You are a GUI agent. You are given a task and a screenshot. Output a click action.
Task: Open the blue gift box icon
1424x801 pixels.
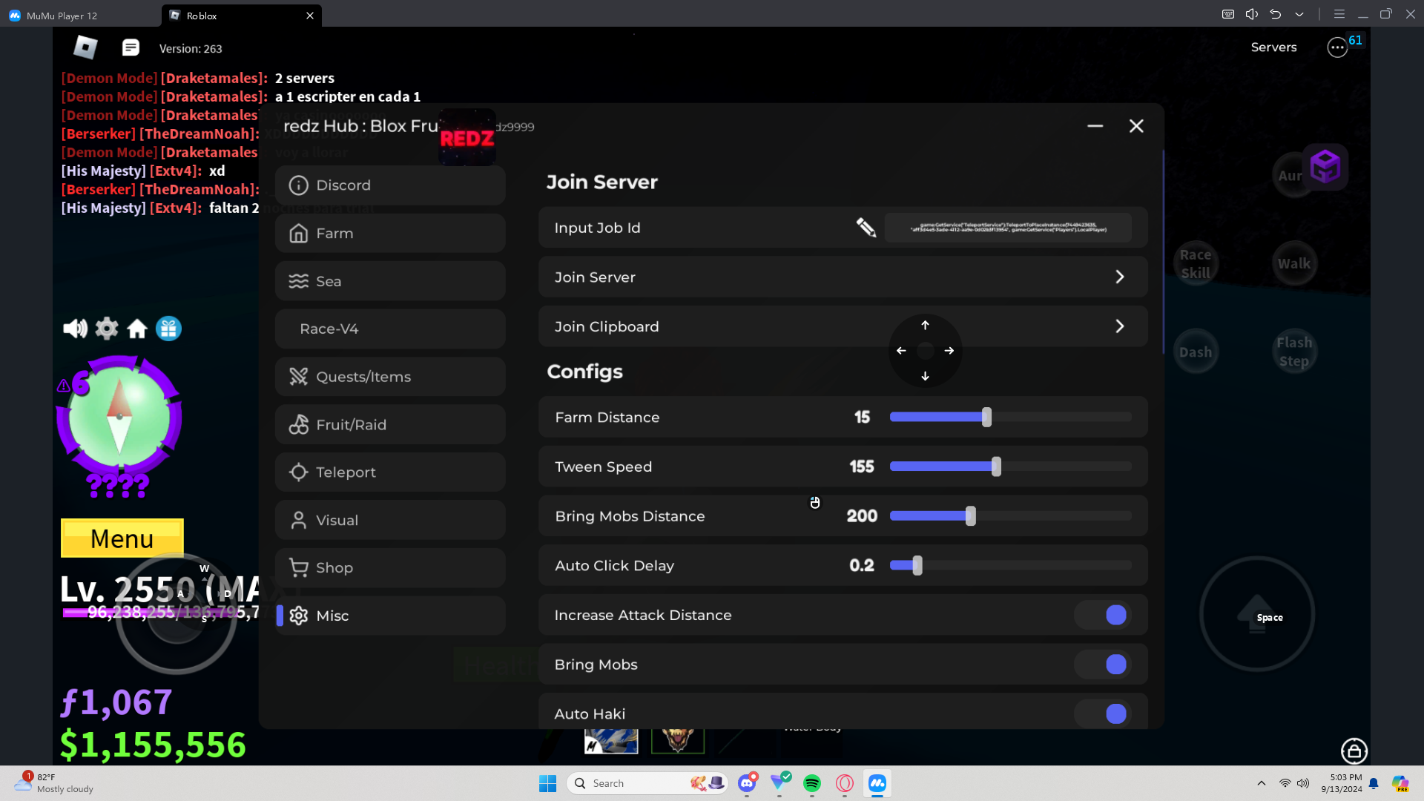click(x=168, y=328)
